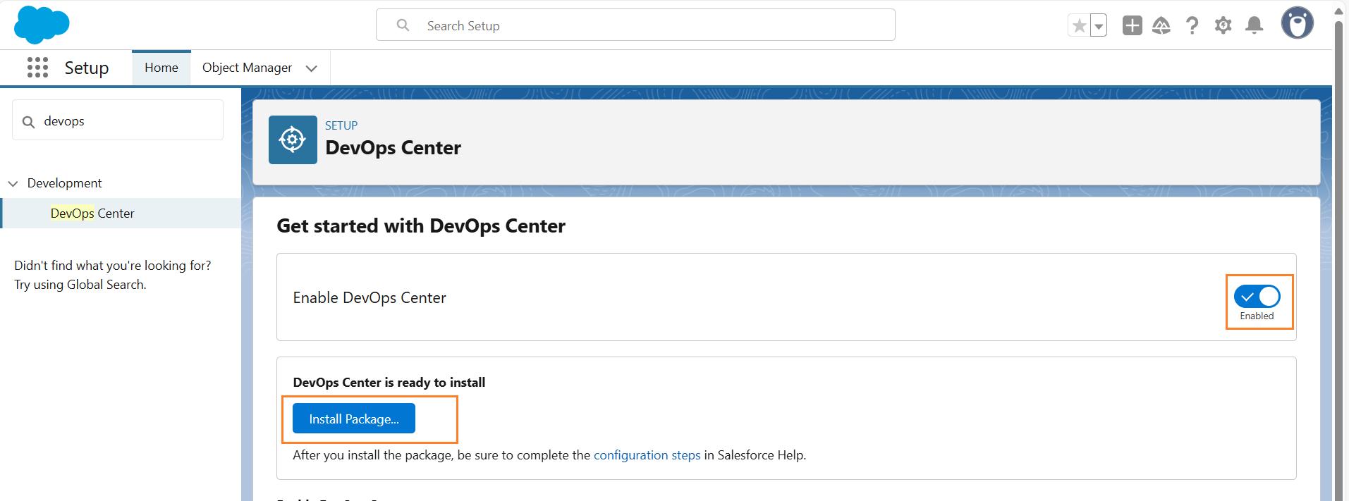Toggle the Enable DevOps Center switch
This screenshot has width=1349, height=501.
pyautogui.click(x=1257, y=297)
